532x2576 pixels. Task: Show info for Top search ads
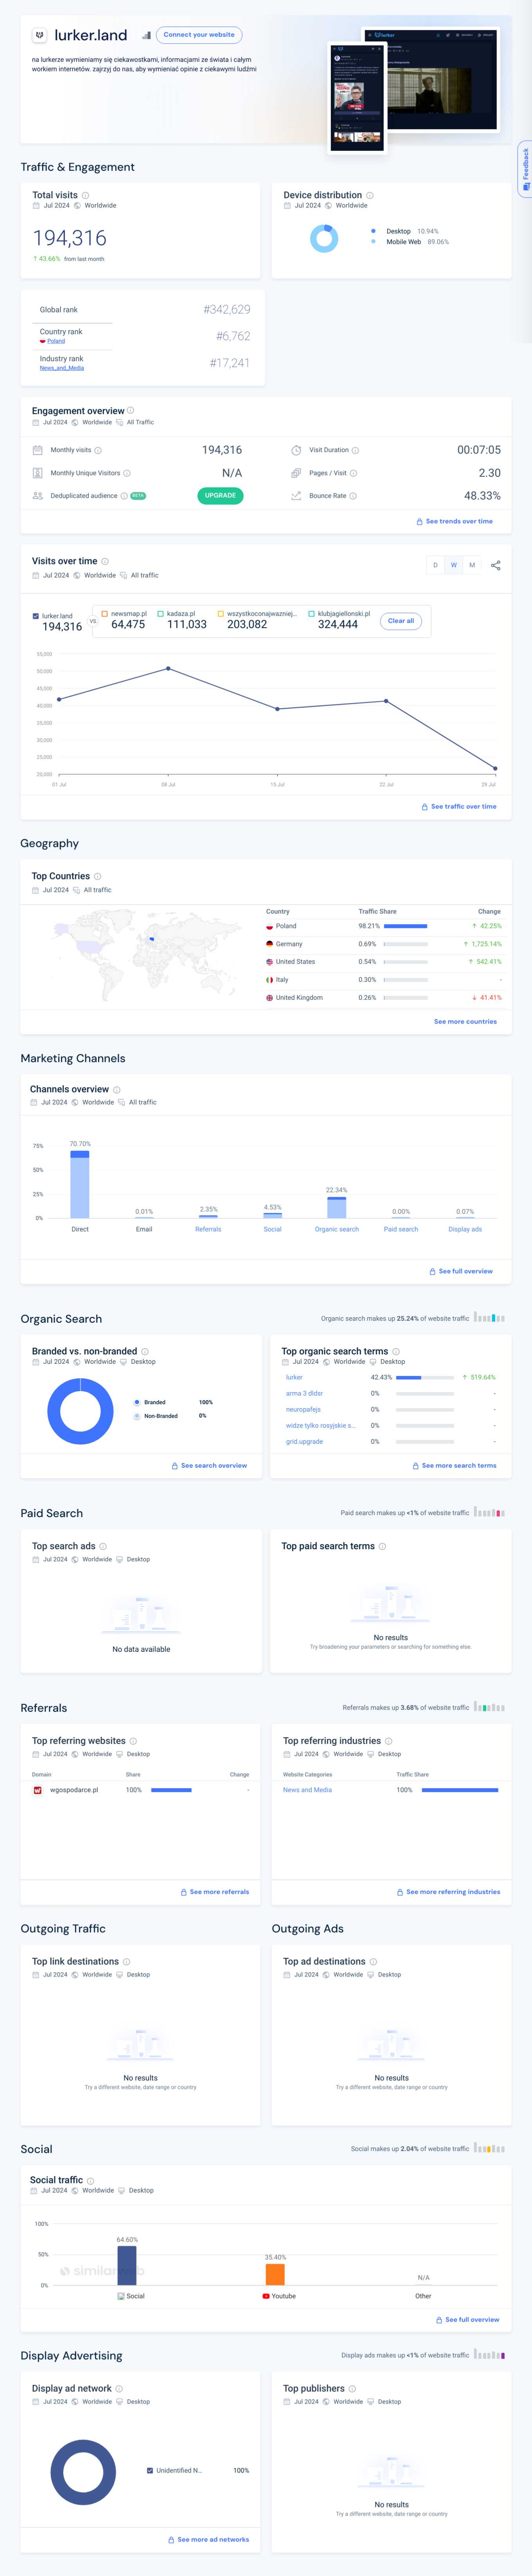[x=103, y=1546]
